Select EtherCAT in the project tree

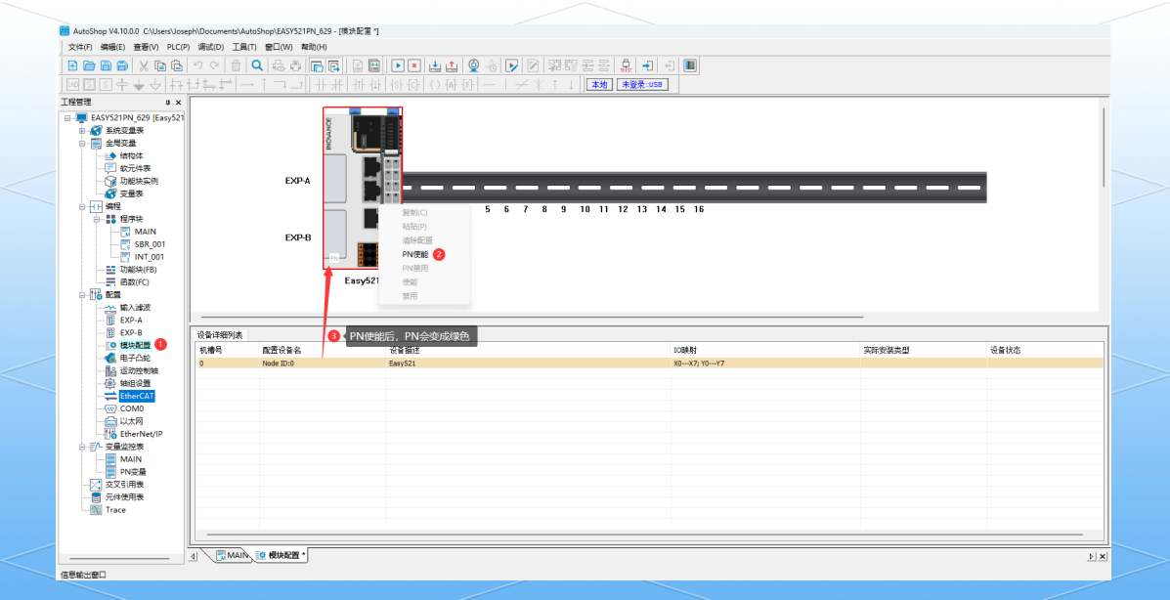(136, 396)
